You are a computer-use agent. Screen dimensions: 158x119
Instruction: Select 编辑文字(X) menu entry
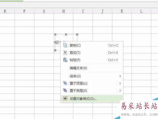(92, 68)
